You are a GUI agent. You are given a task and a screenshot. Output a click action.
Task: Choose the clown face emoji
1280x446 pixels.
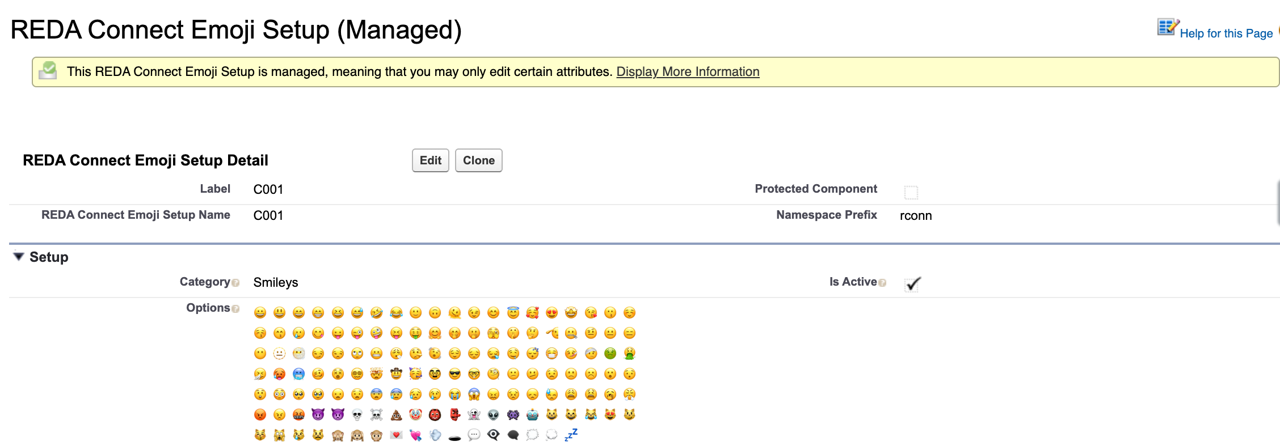[416, 414]
